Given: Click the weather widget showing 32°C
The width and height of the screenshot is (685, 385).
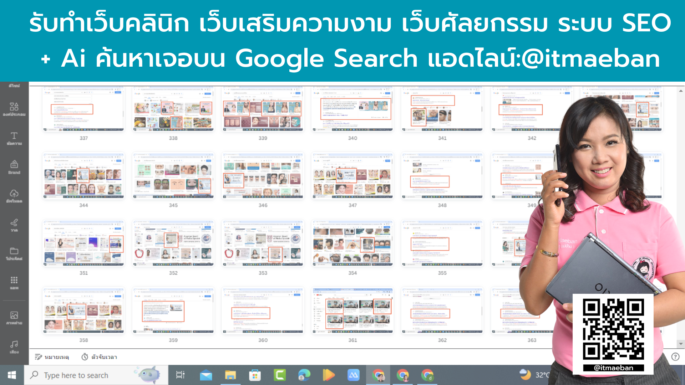Looking at the screenshot, I should 534,375.
